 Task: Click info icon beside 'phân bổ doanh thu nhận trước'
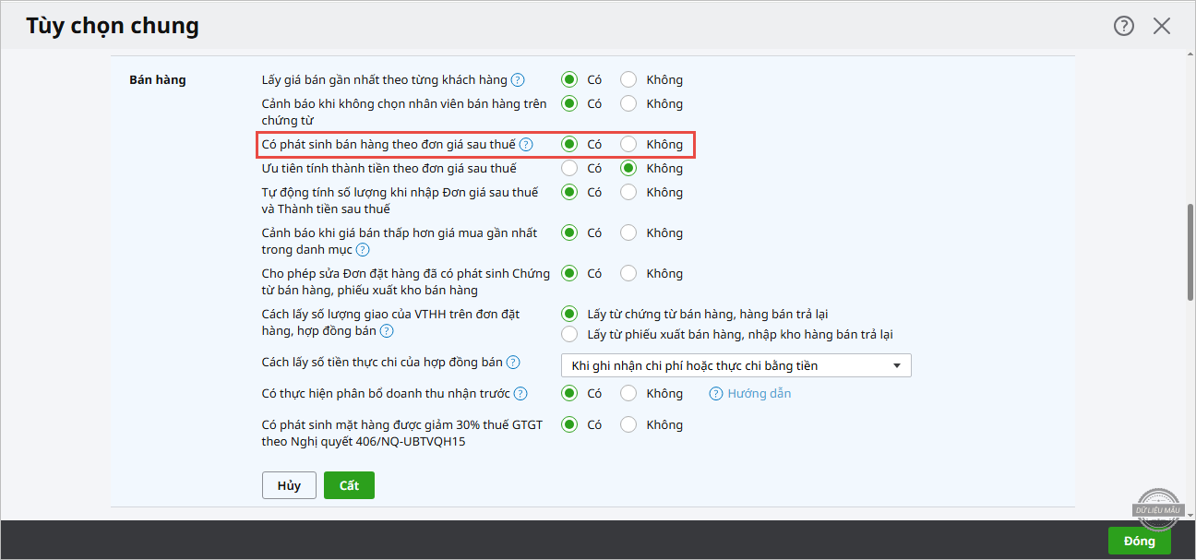(x=520, y=394)
